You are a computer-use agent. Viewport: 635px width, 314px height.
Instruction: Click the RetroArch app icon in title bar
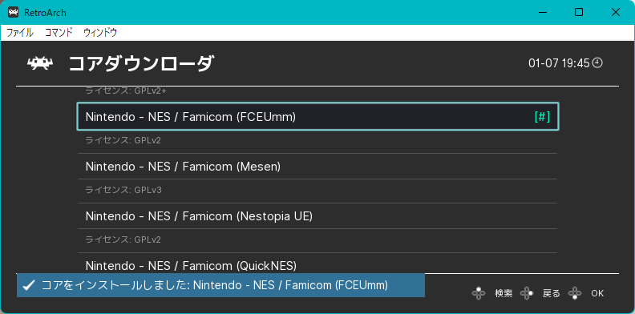(13, 13)
